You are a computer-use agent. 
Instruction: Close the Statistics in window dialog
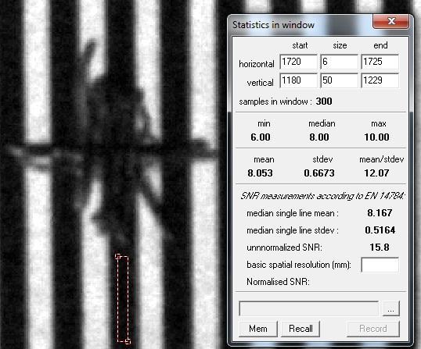(391, 21)
